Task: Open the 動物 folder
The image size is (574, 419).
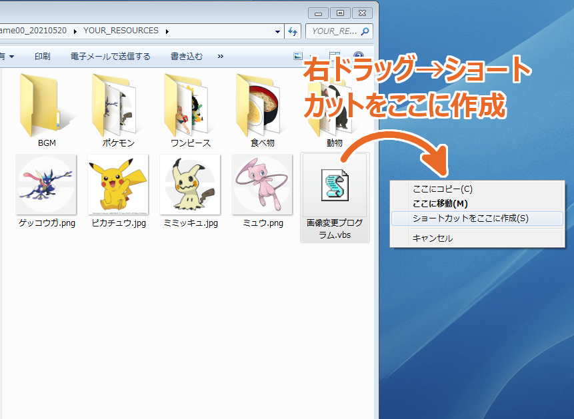Action: pyautogui.click(x=334, y=110)
